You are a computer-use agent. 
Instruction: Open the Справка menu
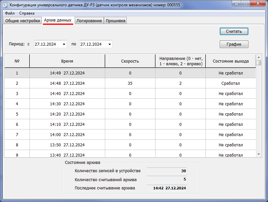(27, 13)
